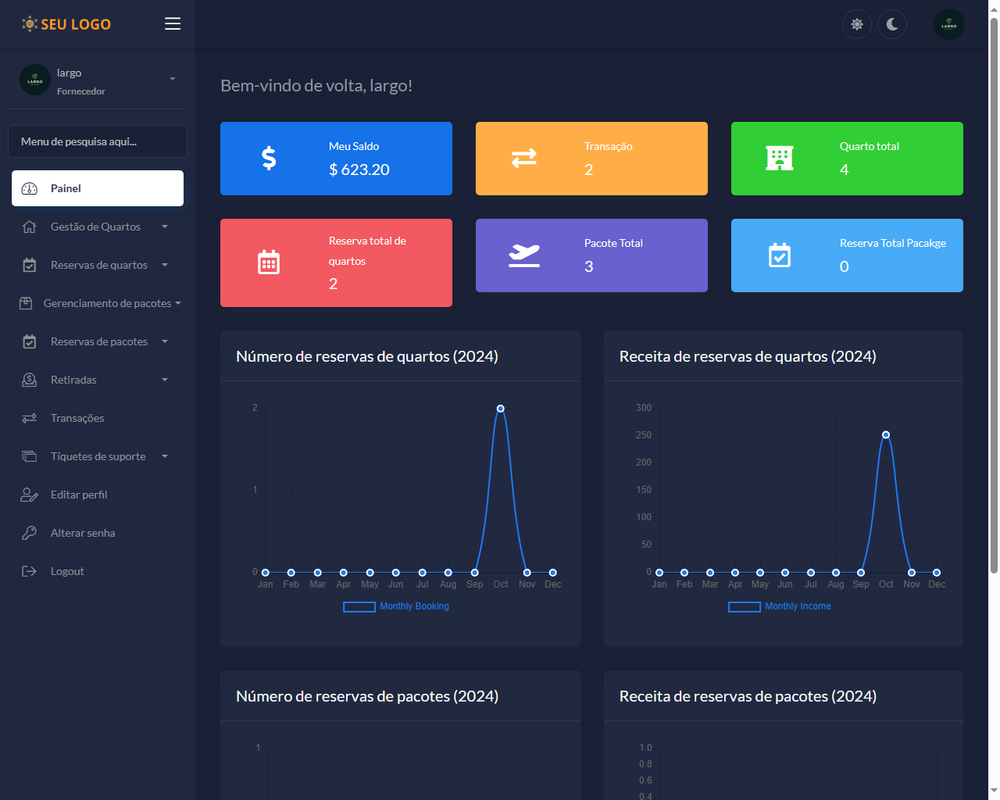Open Tíquetes de suporte menu item
This screenshot has width=1000, height=800.
pyautogui.click(x=98, y=456)
